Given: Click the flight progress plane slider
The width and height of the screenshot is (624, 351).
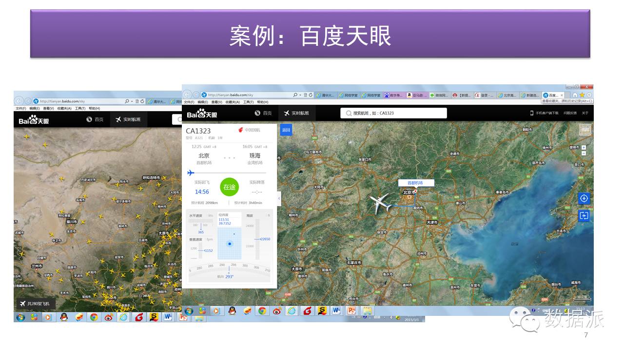Looking at the screenshot, I should pyautogui.click(x=191, y=173).
